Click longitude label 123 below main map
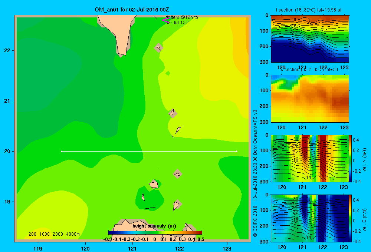Image resolution: width=371 pixels, height=252 pixels. tap(227, 248)
